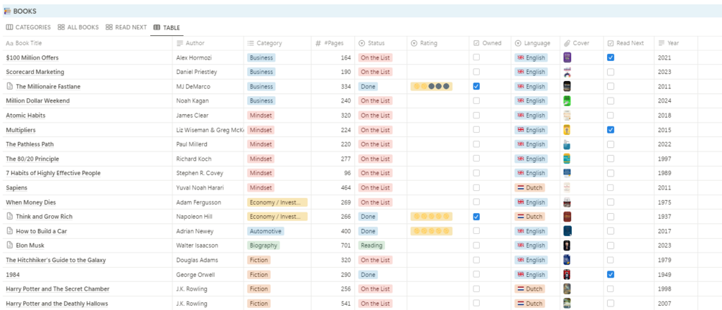Open page icon beside Elon Musk
The image size is (722, 310).
coord(9,245)
